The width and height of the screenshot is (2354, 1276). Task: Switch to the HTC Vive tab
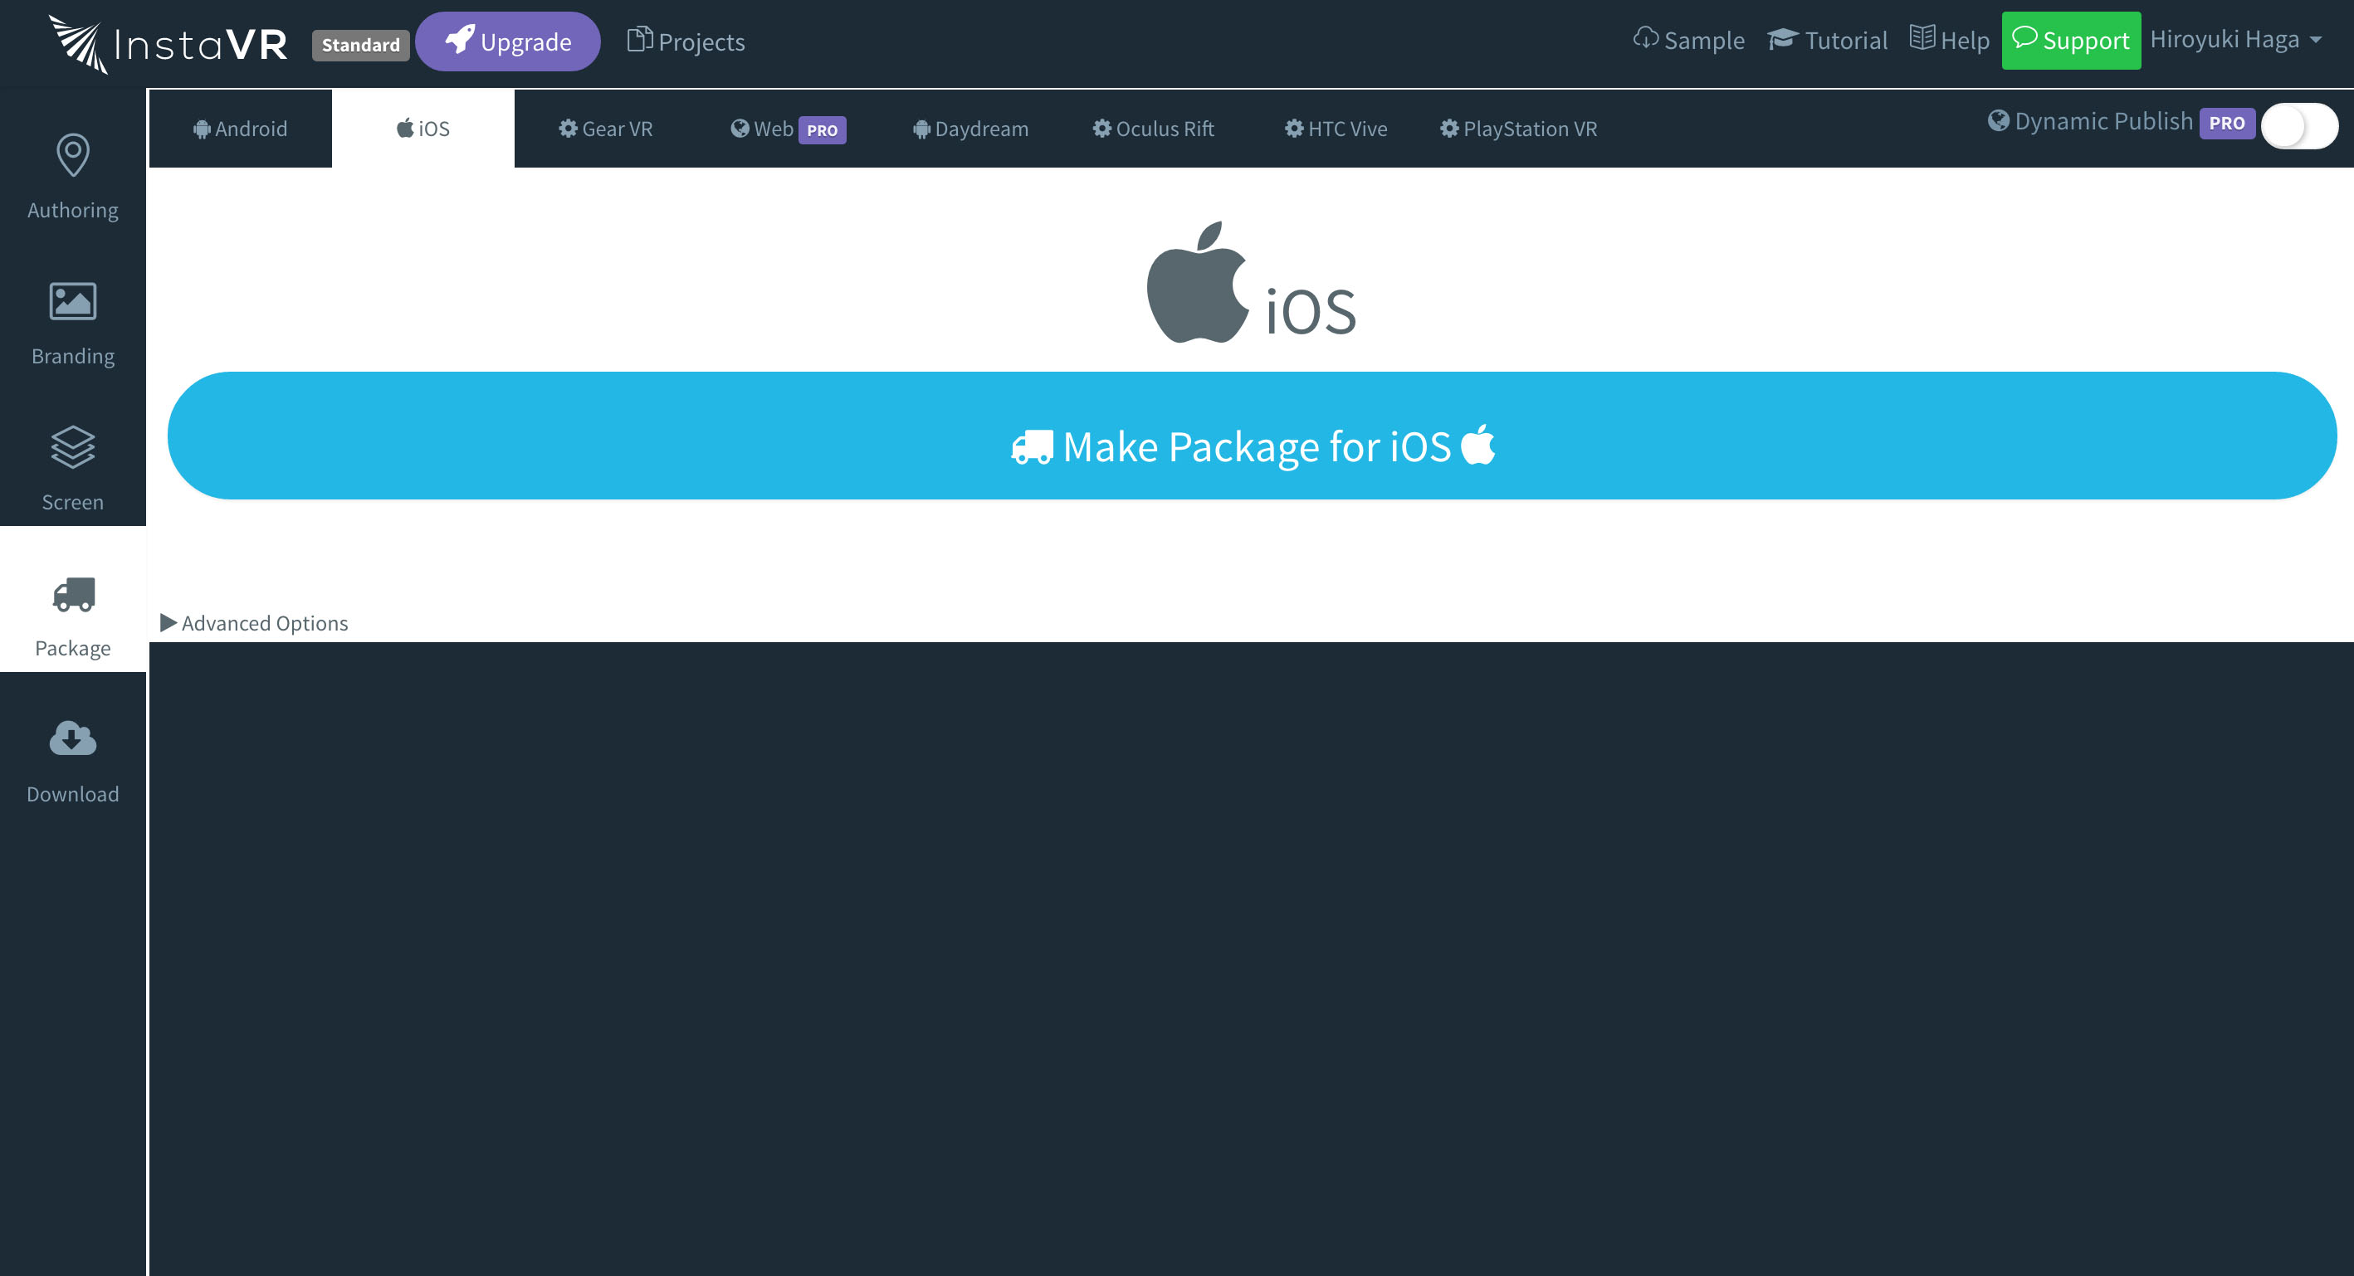1337,129
